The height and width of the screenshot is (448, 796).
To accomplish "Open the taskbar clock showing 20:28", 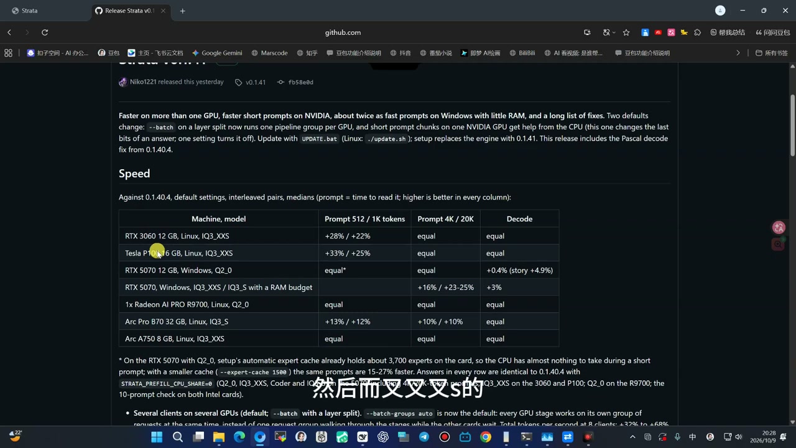I will (x=763, y=437).
